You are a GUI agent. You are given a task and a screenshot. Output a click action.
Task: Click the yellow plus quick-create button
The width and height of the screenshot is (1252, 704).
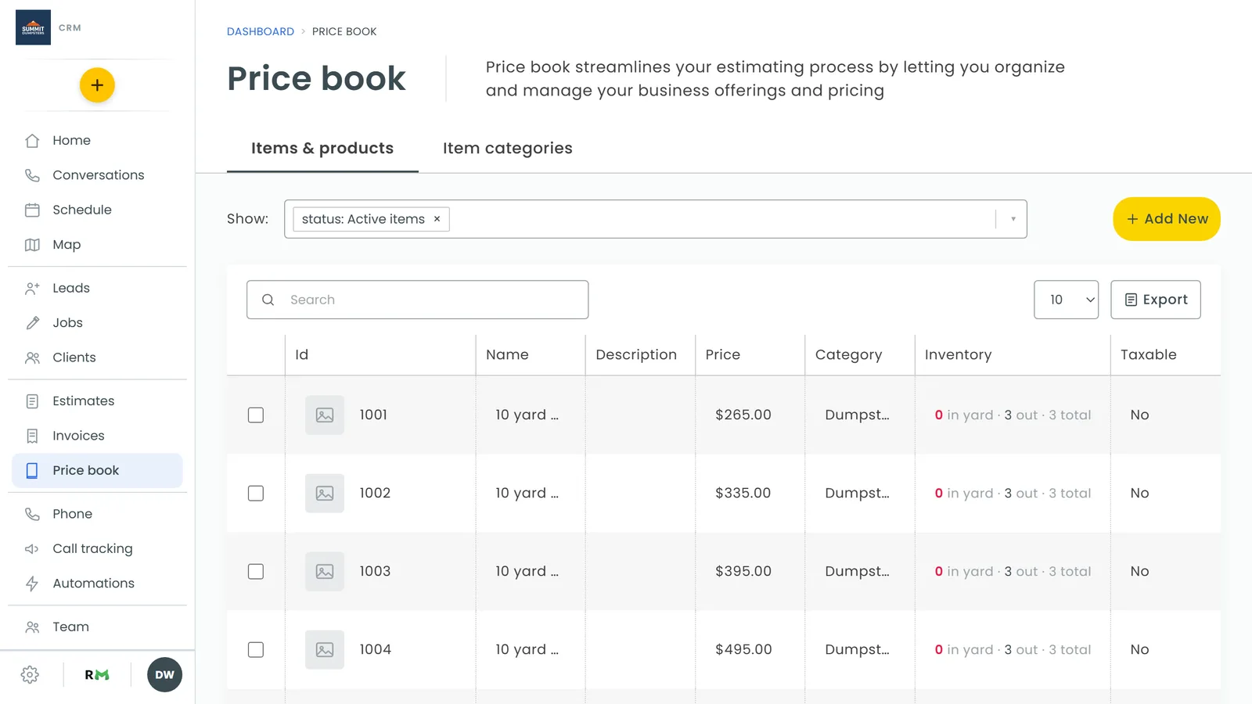tap(97, 85)
